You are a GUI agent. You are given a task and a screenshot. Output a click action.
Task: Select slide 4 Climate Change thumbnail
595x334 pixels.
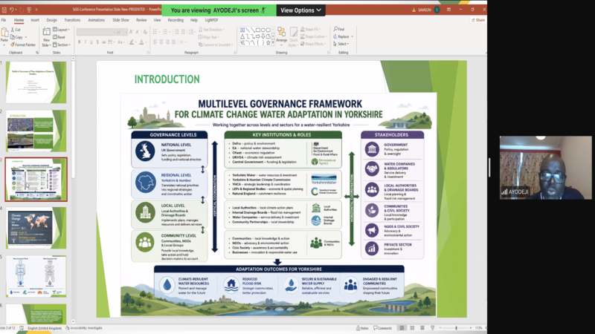(x=36, y=228)
